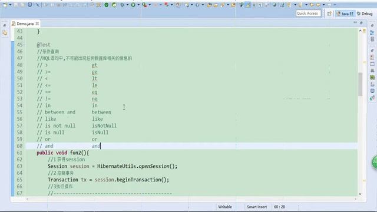Click the horizontal scrollbar left arrow
The width and height of the screenshot is (377, 212).
coord(27,199)
